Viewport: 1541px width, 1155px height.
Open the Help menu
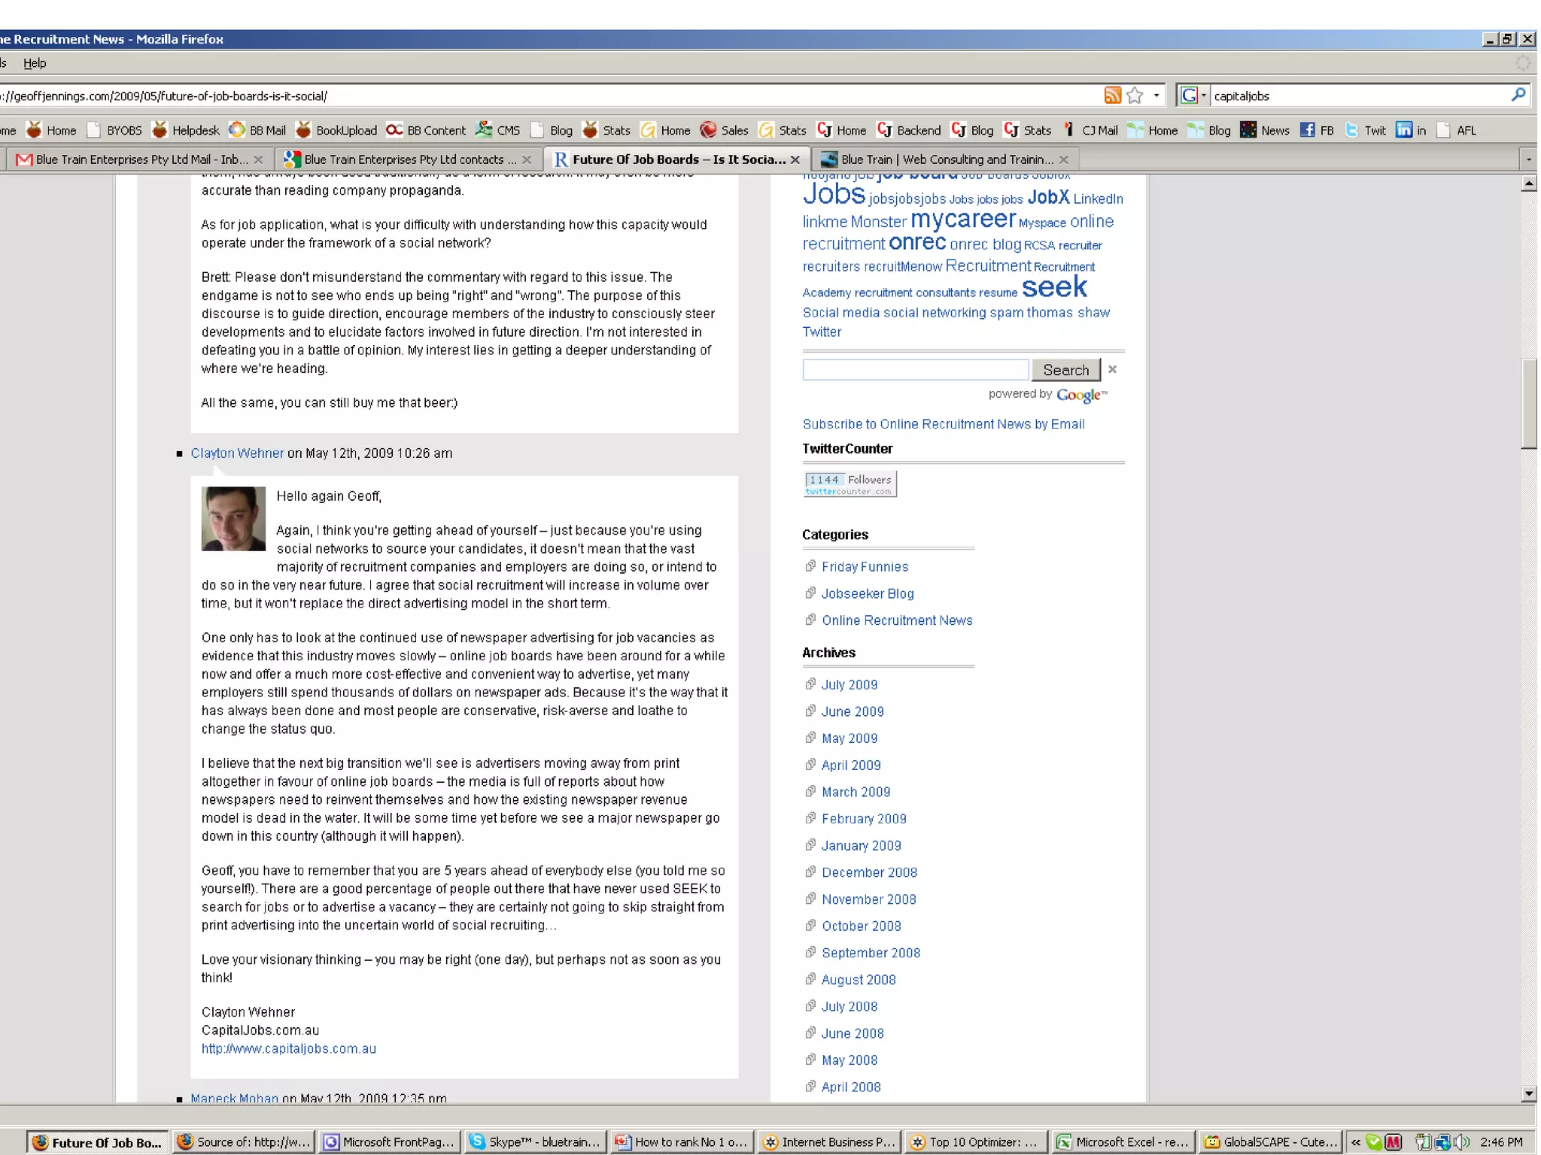point(35,63)
